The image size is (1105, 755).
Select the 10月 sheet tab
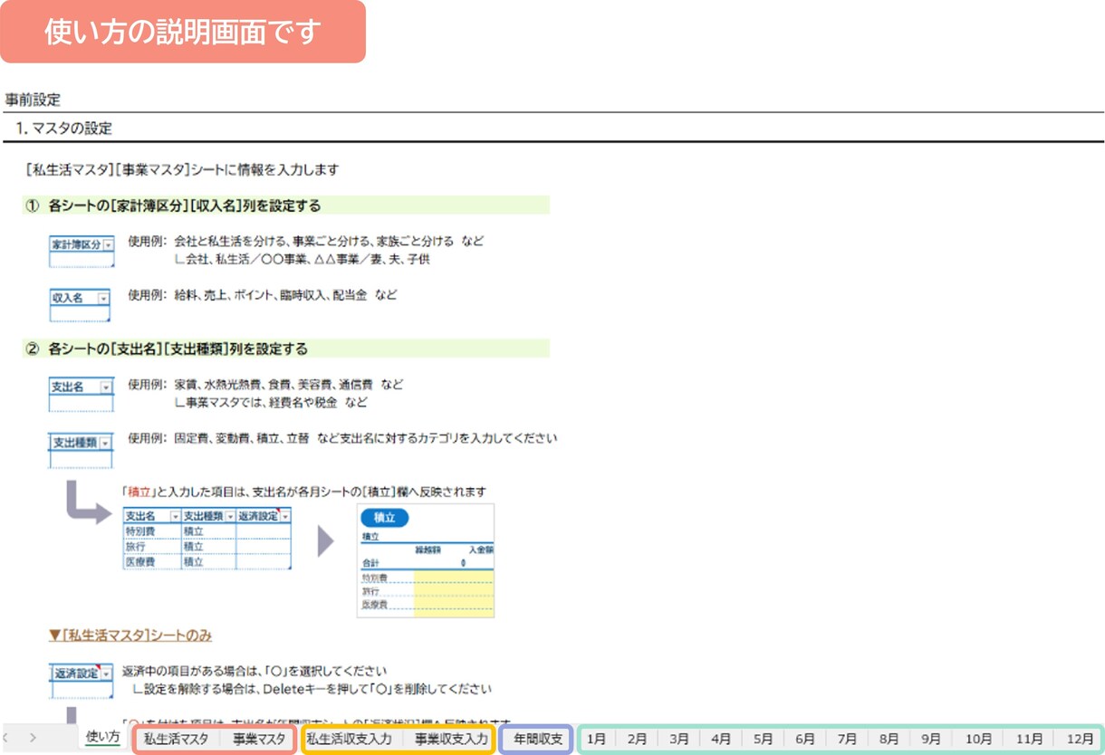pos(978,739)
